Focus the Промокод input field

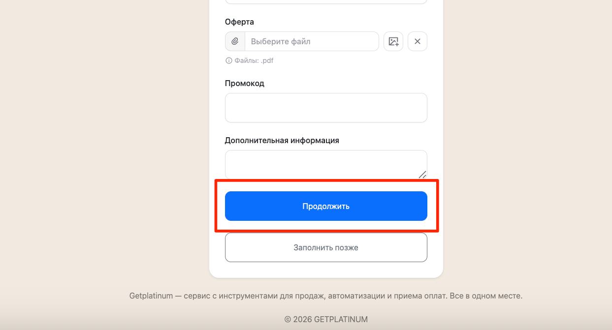[x=326, y=108]
